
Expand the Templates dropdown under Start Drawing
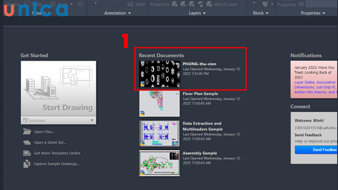92,120
